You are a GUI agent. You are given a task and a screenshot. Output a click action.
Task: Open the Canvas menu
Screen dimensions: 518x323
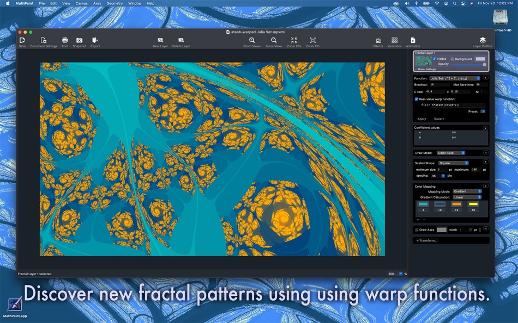82,3
